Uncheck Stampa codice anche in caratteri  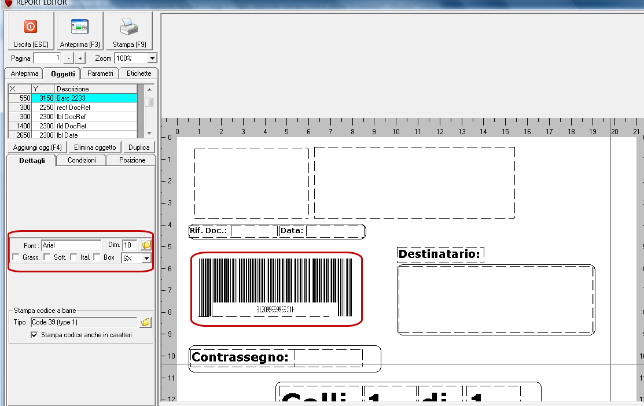pos(34,335)
